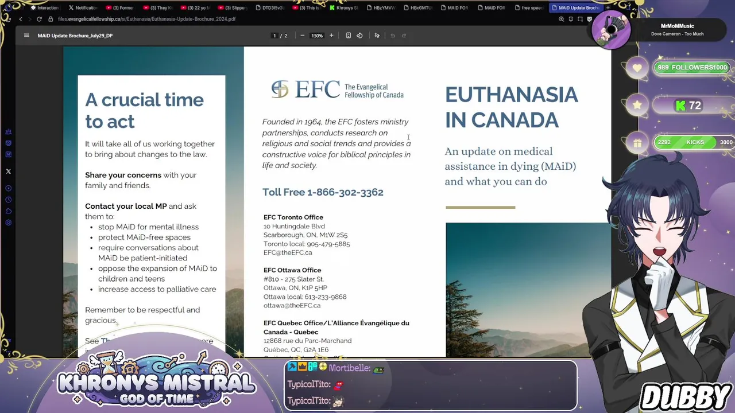Click the followers goal progress bar

(x=692, y=68)
